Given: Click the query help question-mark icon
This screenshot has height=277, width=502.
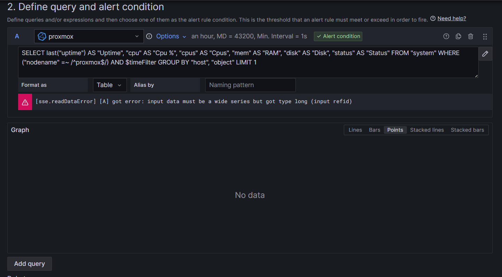Looking at the screenshot, I should [446, 36].
